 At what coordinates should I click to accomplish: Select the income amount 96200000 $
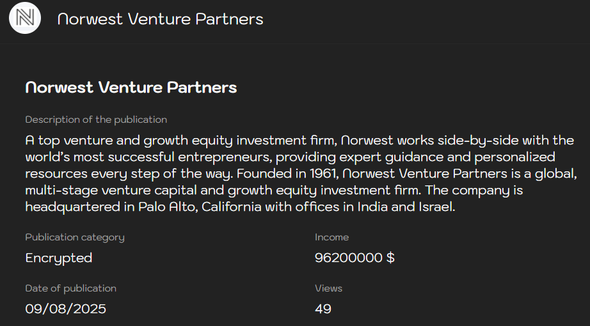coord(355,258)
